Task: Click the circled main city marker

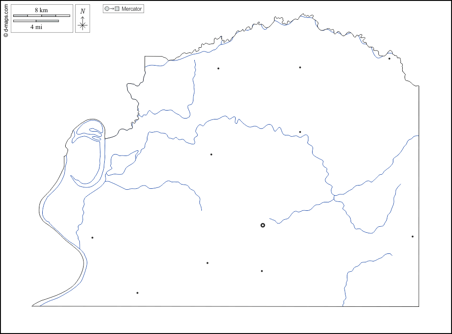Action: [x=262, y=225]
